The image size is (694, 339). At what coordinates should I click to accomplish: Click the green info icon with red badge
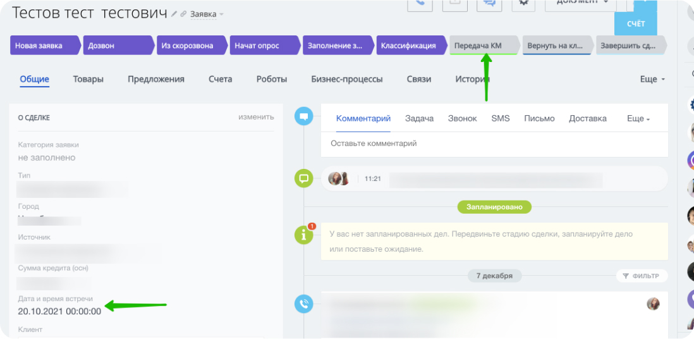tap(304, 235)
